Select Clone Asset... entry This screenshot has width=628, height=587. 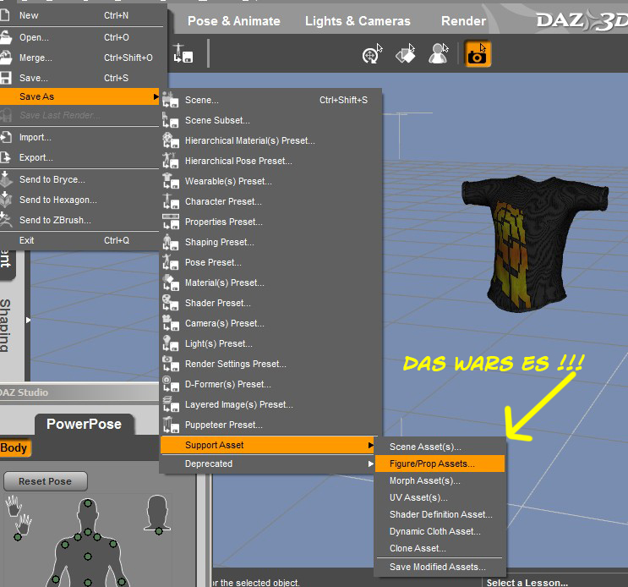[440, 548]
